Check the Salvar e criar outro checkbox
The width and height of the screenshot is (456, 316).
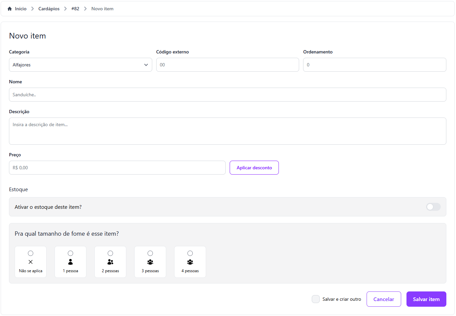tap(316, 299)
